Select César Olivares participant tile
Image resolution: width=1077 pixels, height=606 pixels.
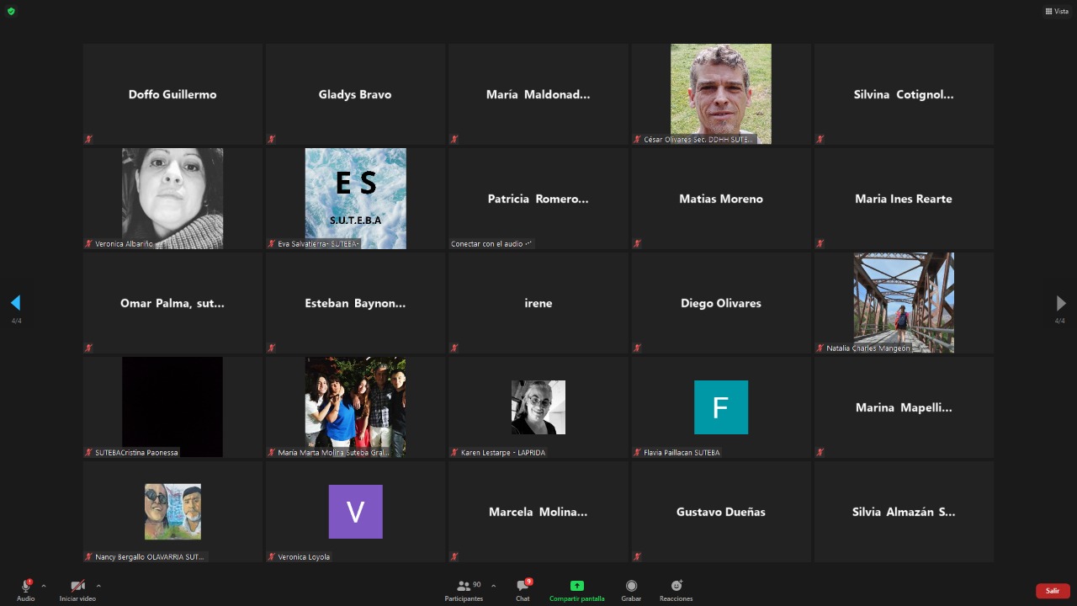pos(720,93)
